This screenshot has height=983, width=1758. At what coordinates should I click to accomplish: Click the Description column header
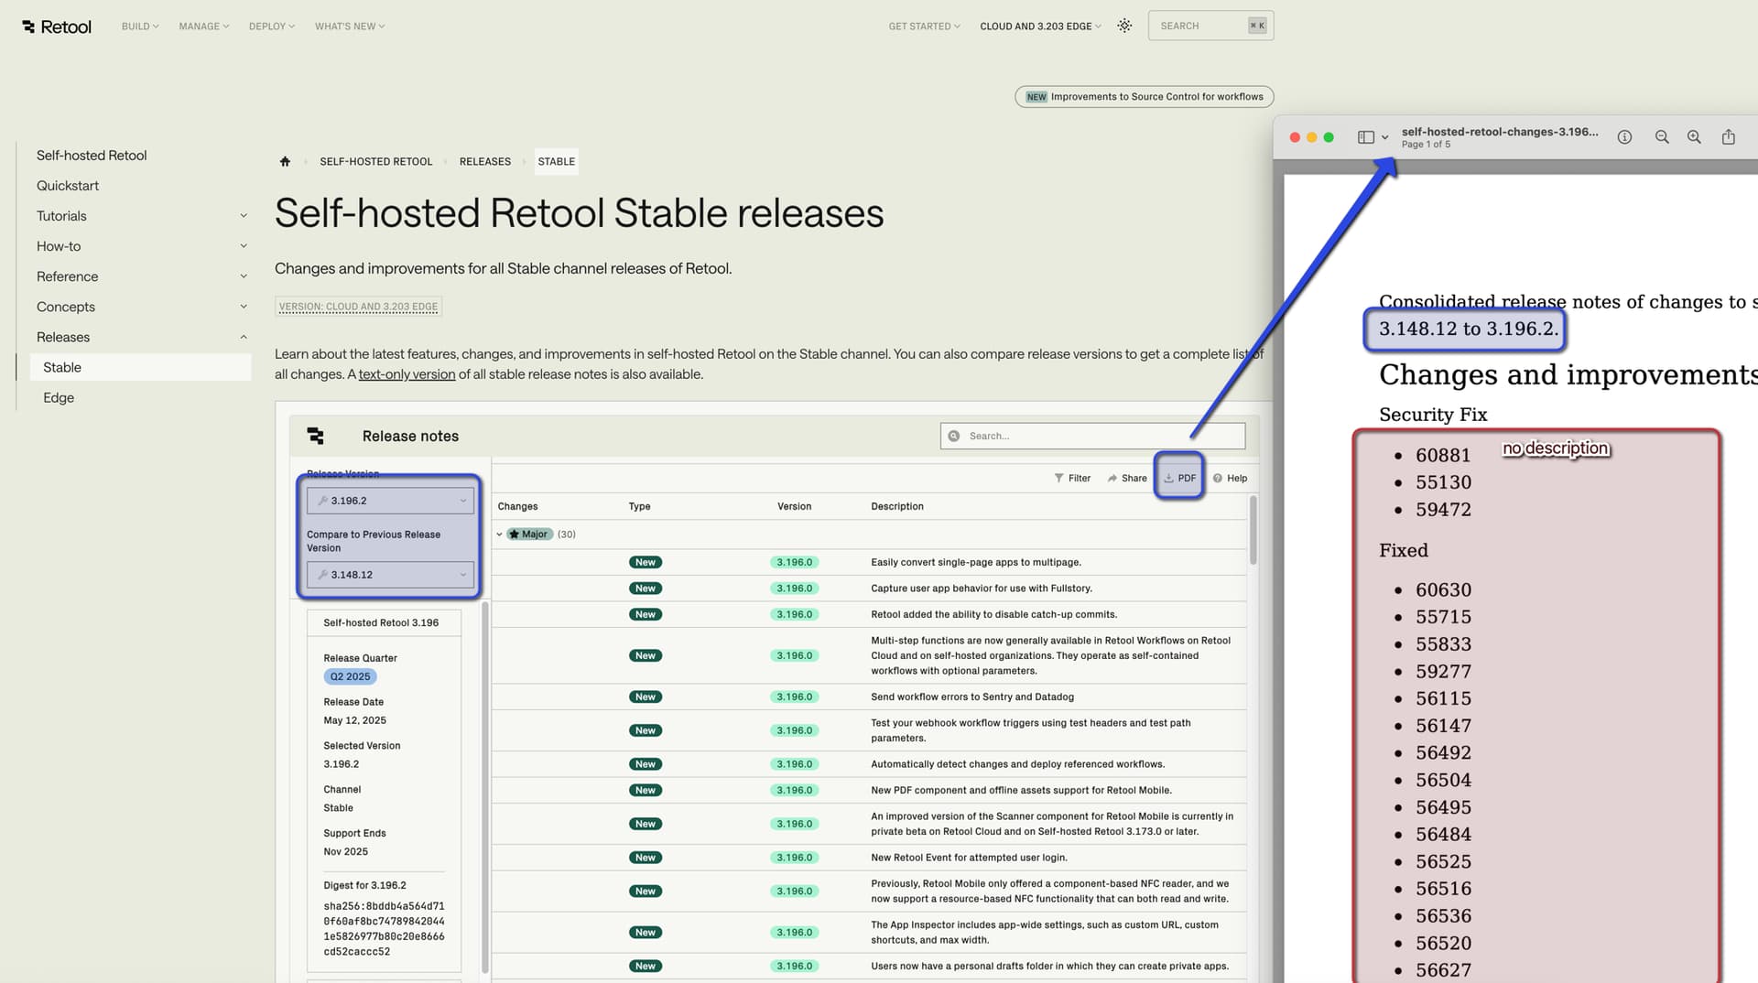click(896, 506)
